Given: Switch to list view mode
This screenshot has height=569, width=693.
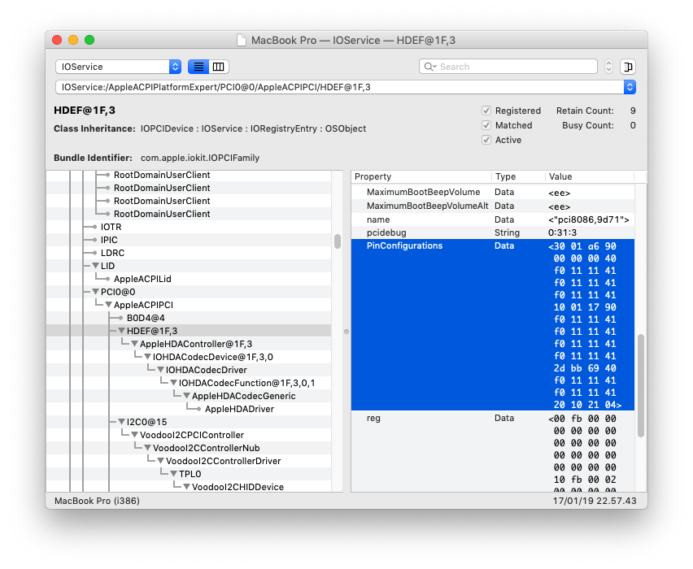Looking at the screenshot, I should click(x=198, y=67).
